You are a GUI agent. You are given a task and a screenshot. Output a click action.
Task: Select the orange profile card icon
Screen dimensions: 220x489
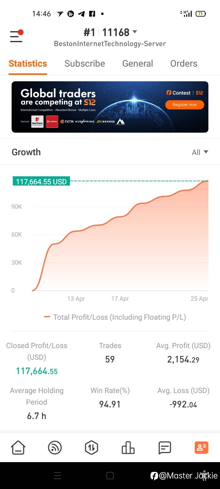(201, 448)
